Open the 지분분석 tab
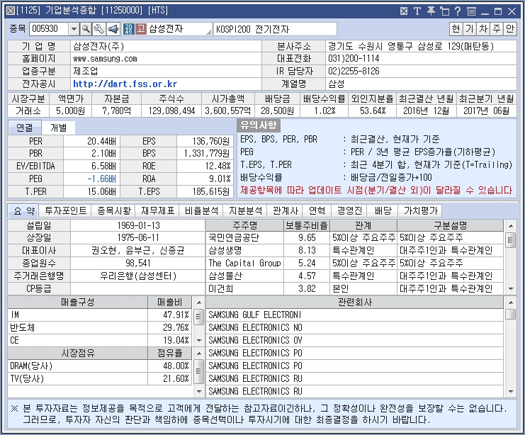The height and width of the screenshot is (435, 525). coord(245,210)
